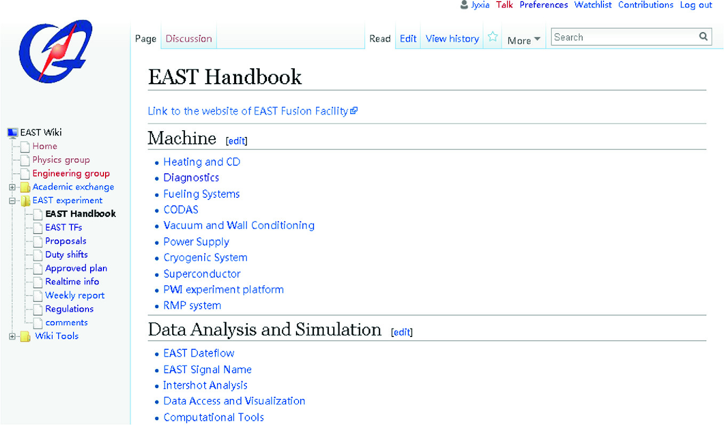Viewport: 724px width, 425px height.
Task: Select Engineering group in sidebar tree
Action: click(71, 173)
